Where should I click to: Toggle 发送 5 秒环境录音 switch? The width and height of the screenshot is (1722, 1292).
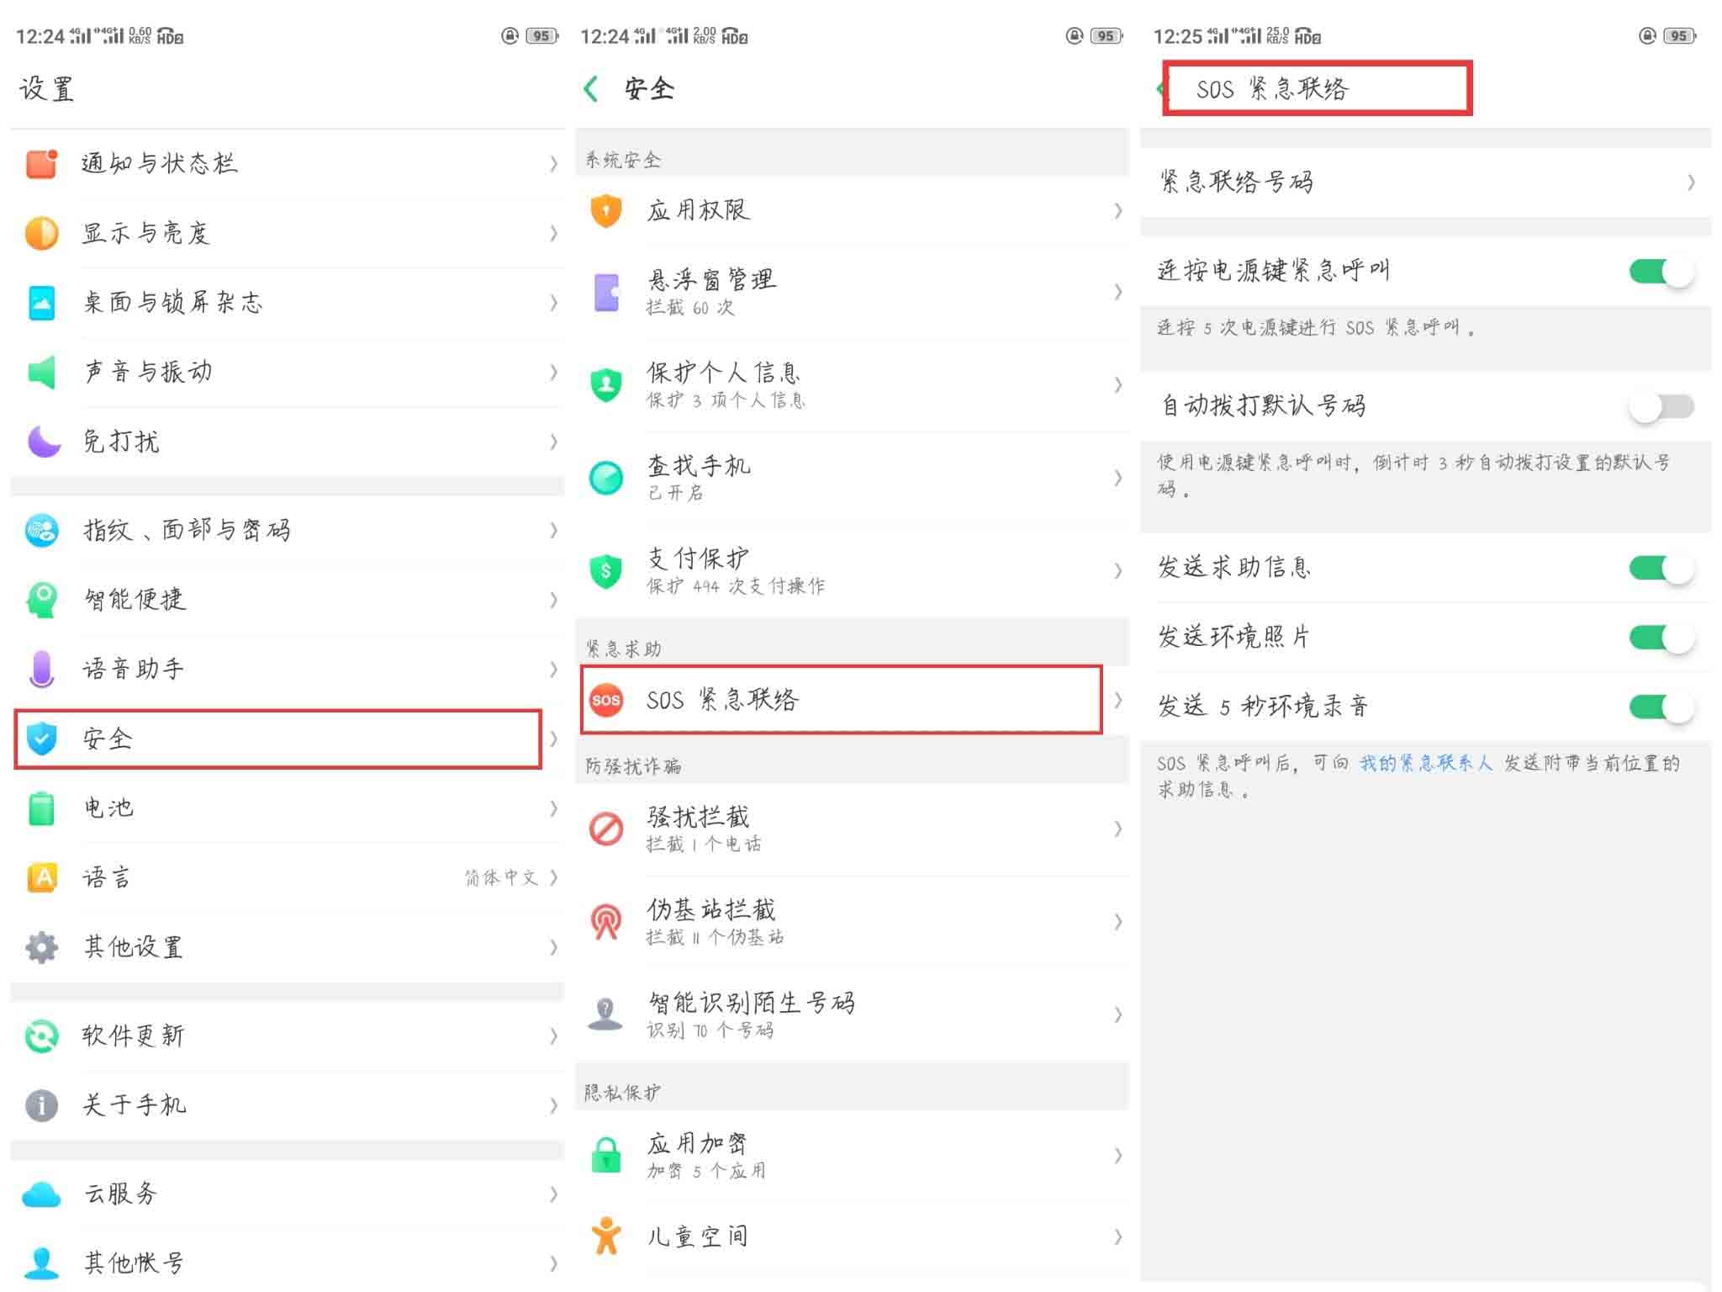1660,707
